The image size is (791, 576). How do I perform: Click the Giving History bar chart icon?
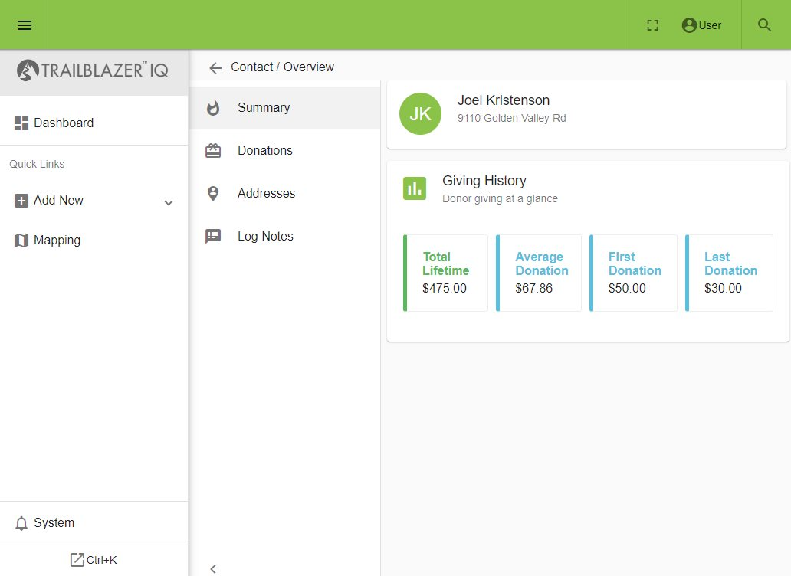tap(415, 188)
